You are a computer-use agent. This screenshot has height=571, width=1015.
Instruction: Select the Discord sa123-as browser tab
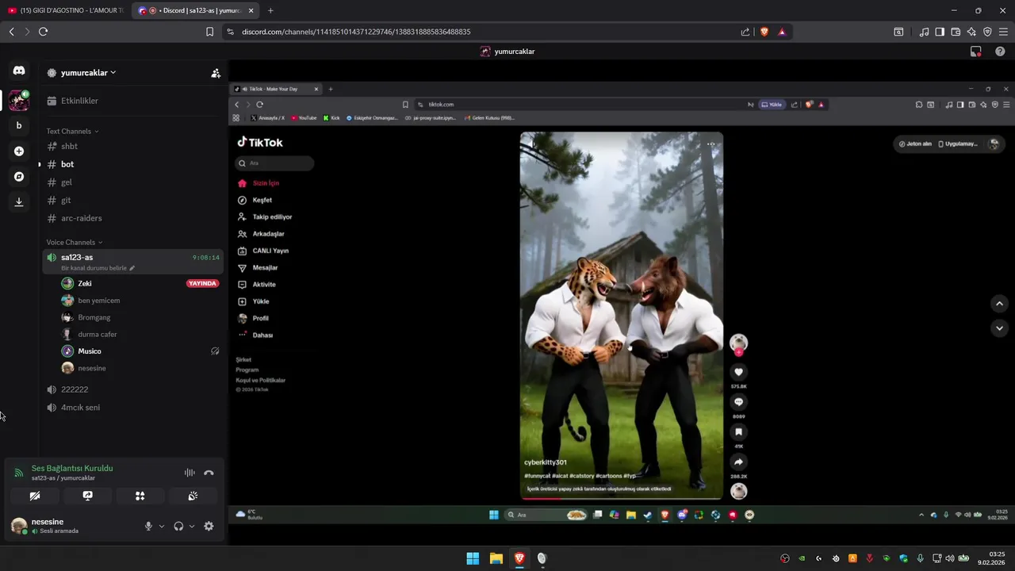pyautogui.click(x=195, y=10)
